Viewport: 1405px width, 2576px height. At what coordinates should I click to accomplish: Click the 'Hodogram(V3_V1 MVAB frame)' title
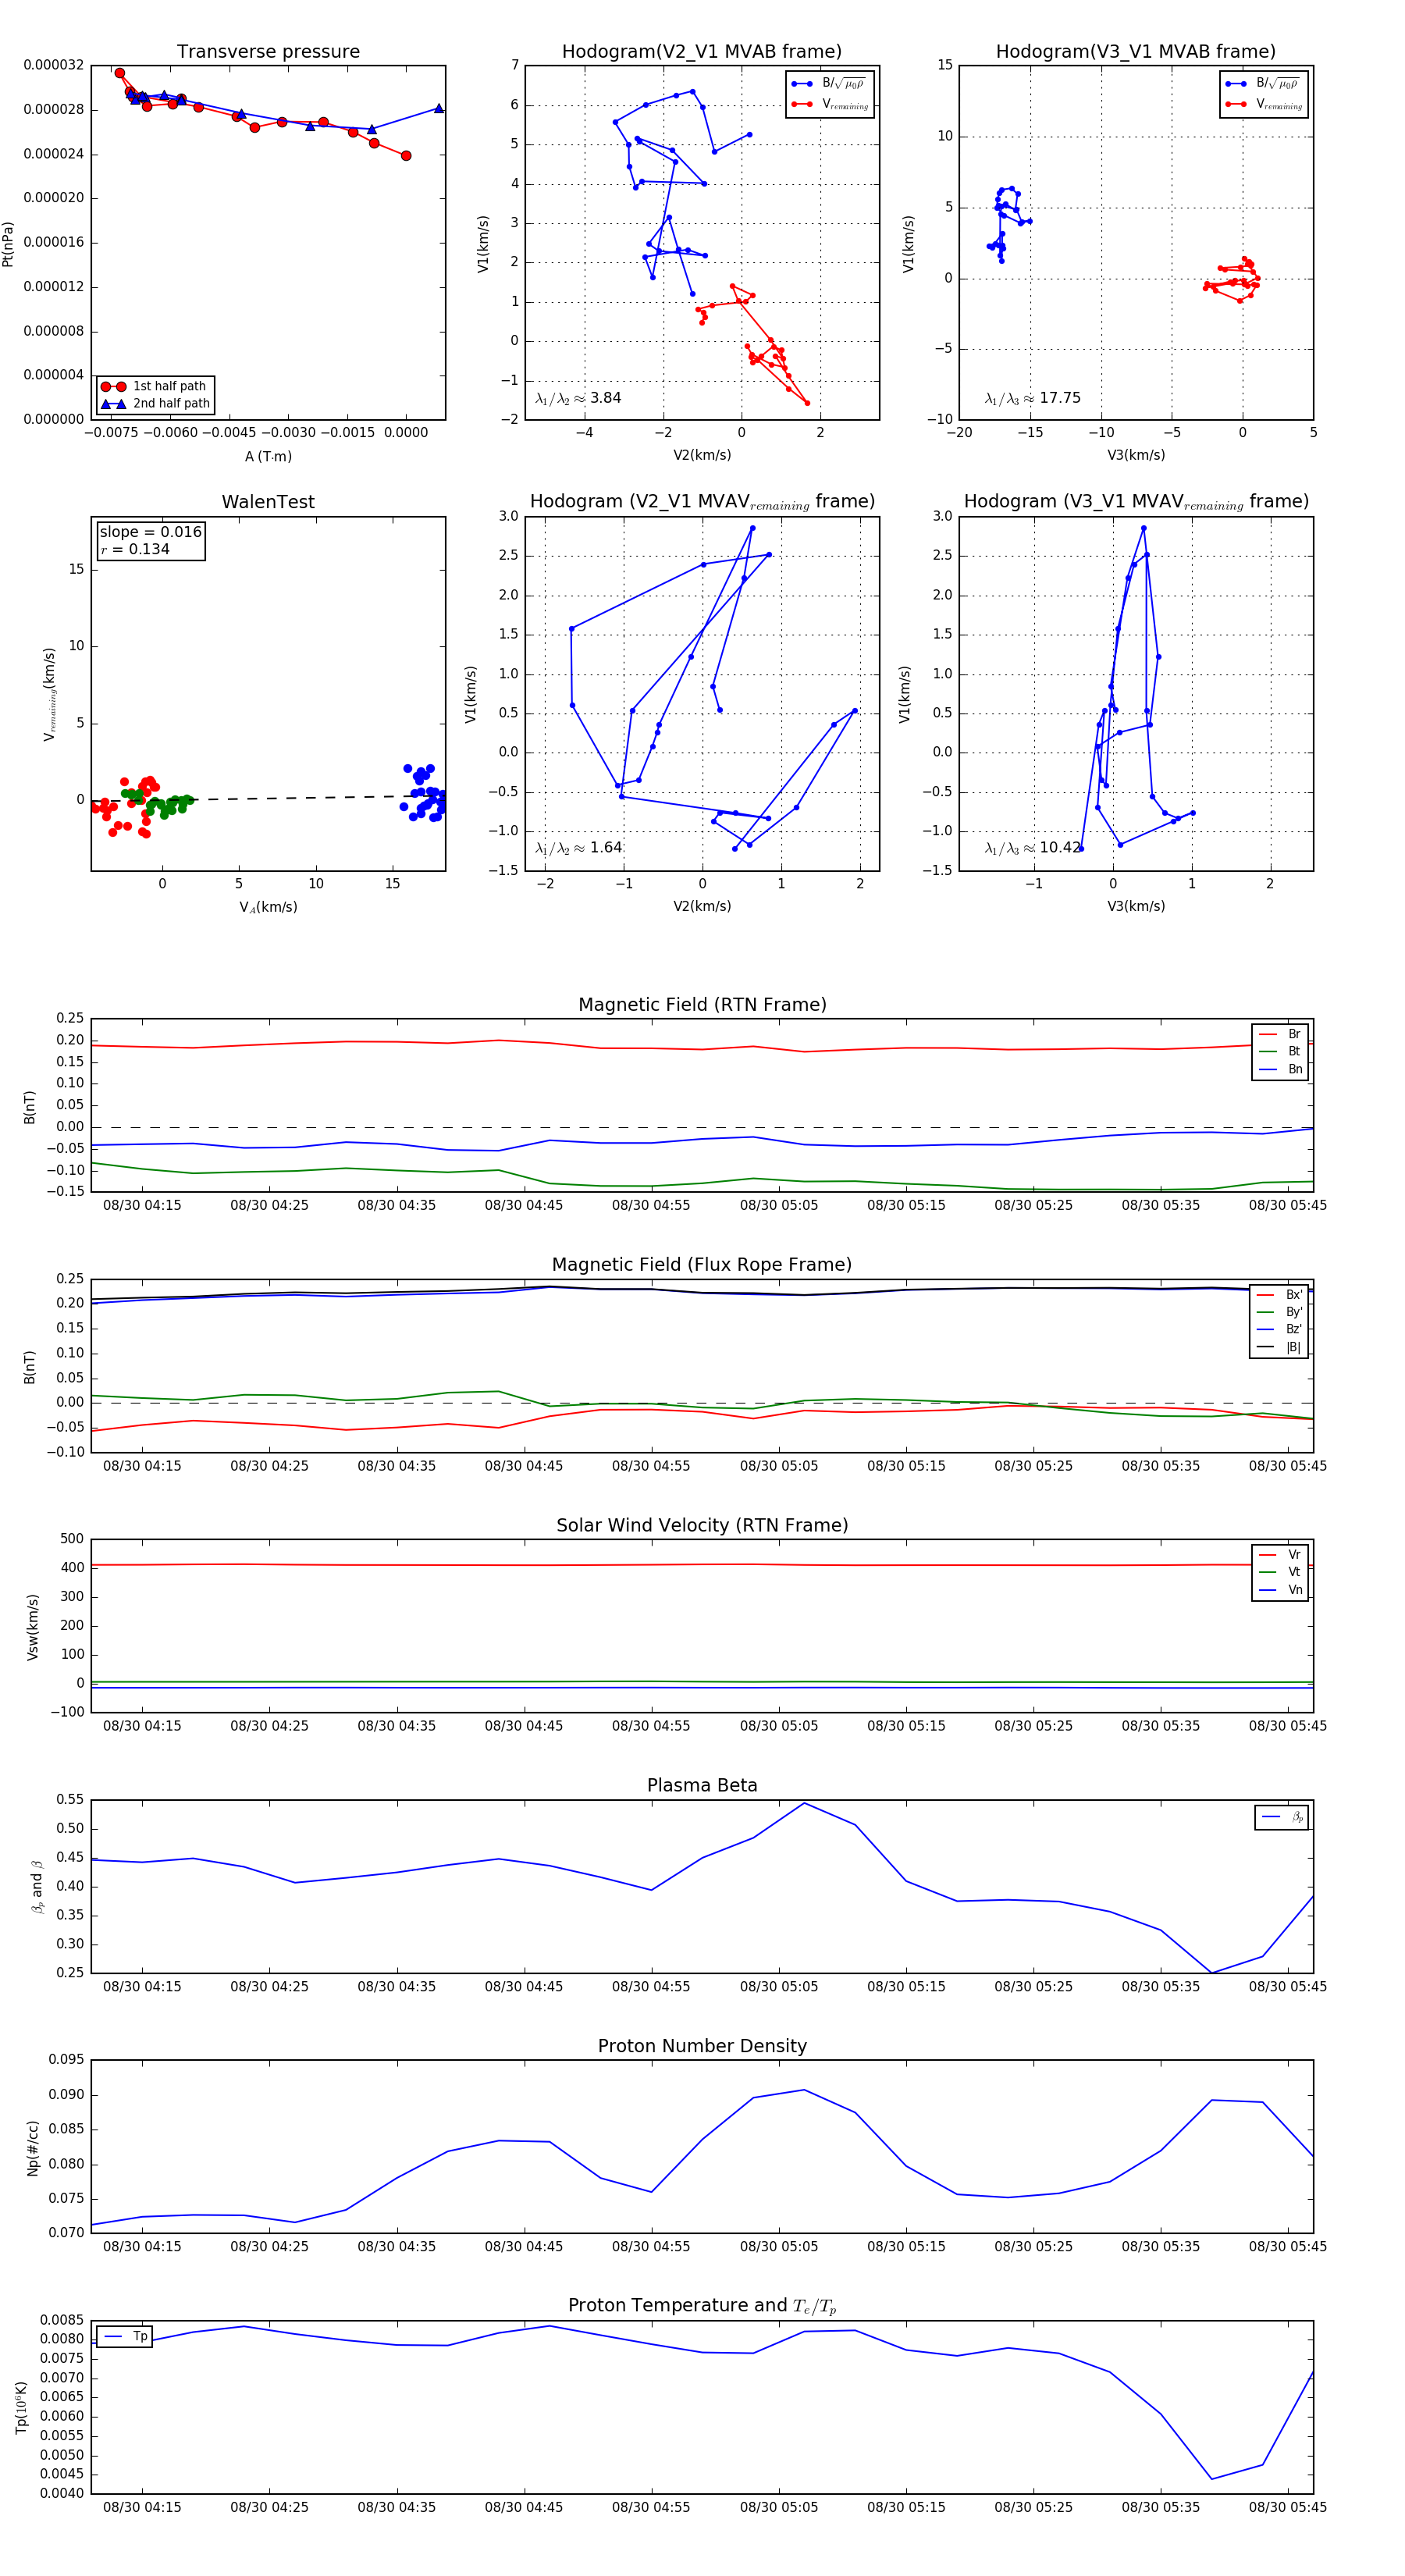pos(1136,52)
